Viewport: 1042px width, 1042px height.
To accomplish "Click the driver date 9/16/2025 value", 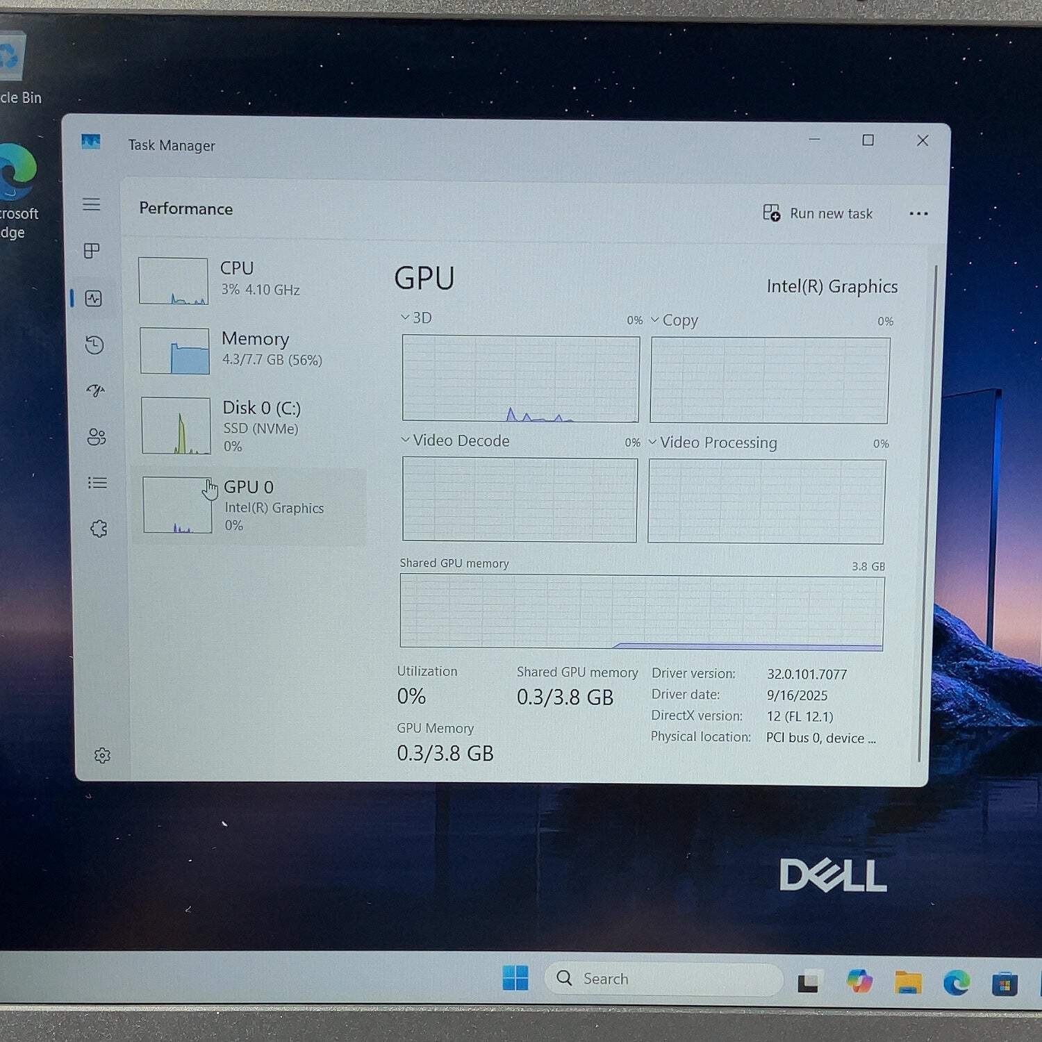I will (797, 695).
